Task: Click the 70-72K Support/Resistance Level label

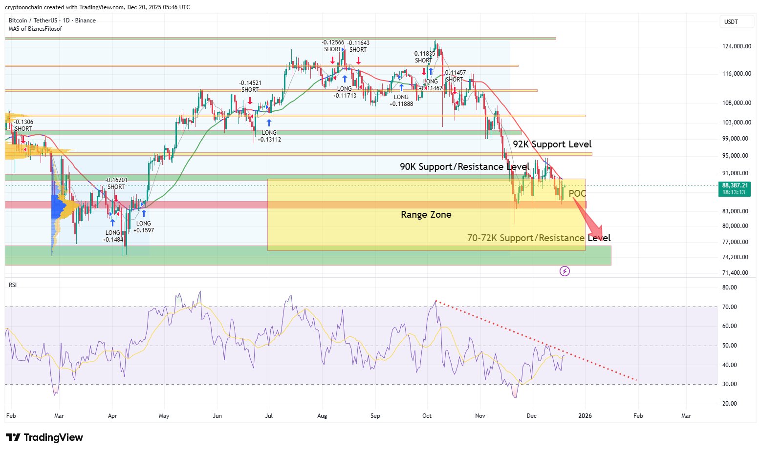Action: [539, 238]
